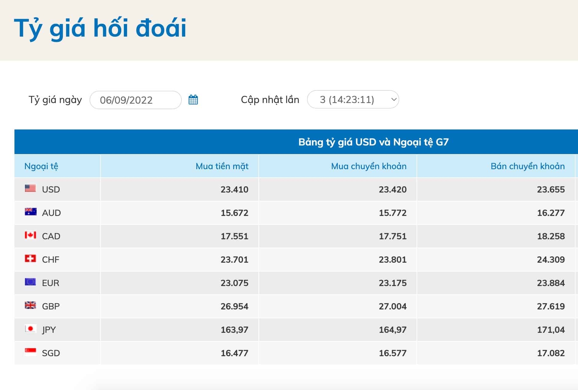The height and width of the screenshot is (390, 578).
Task: Select the USD currency label
Action: 51,189
